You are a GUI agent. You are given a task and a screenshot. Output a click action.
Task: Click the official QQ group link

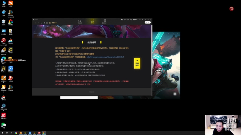[x=125, y=20]
